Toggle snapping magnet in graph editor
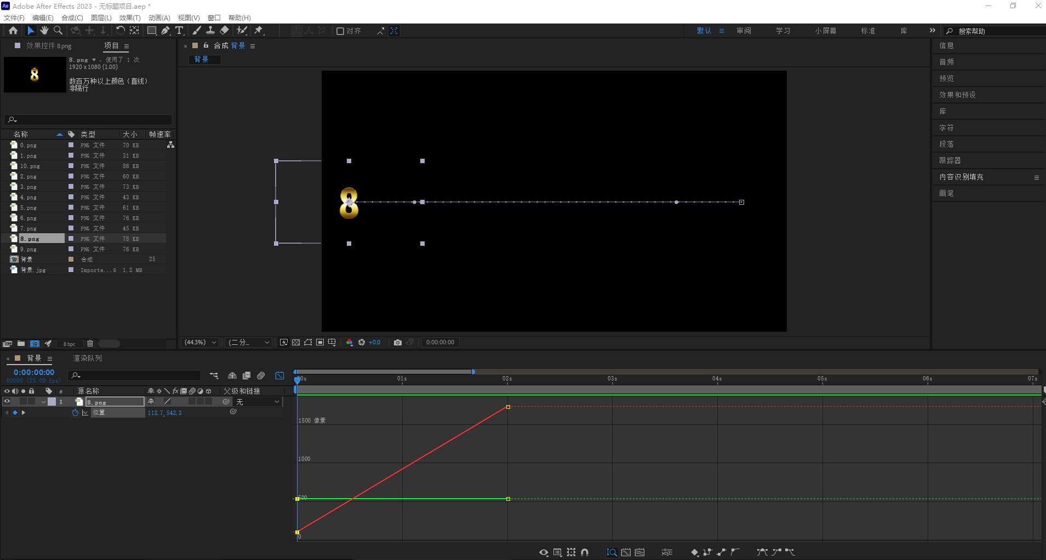1046x560 pixels. pyautogui.click(x=585, y=552)
